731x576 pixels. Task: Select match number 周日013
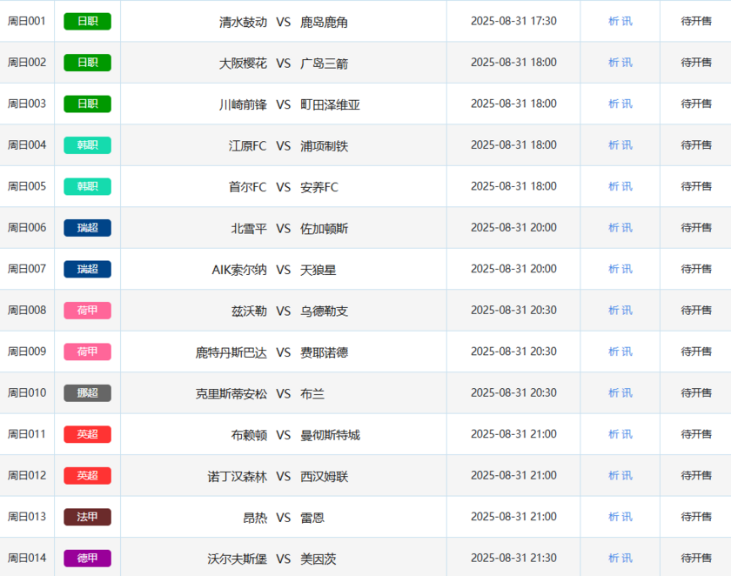coord(27,517)
